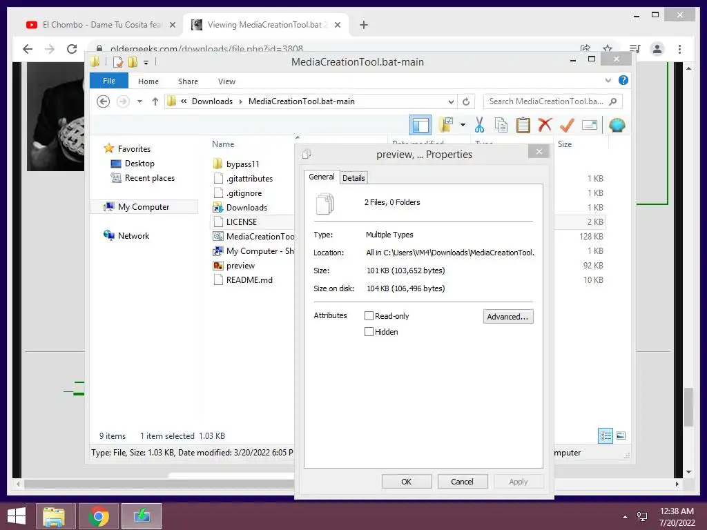Viewport: 707px width, 530px height.
Task: Click the Size column header
Action: (565, 144)
